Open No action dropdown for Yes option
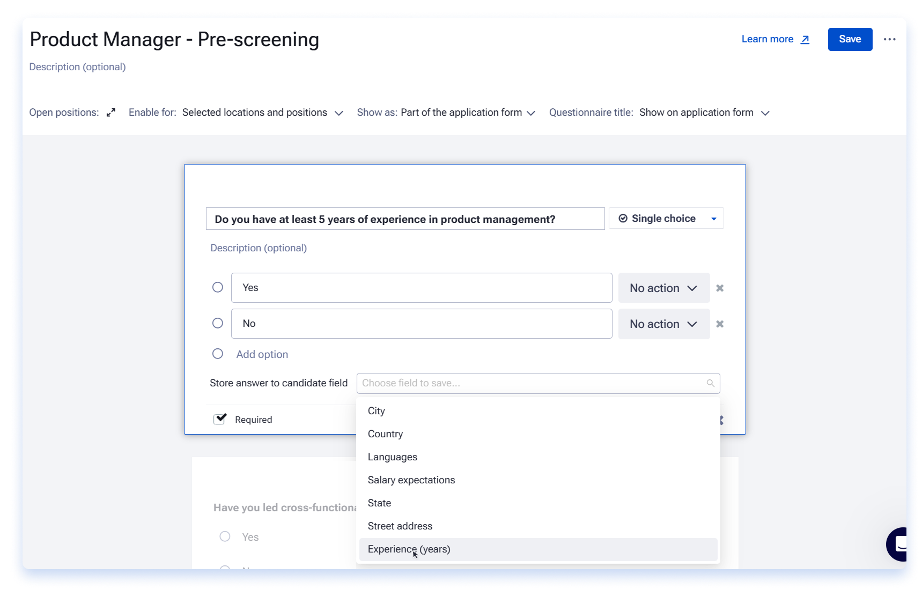Image resolution: width=922 pixels, height=590 pixels. point(664,288)
